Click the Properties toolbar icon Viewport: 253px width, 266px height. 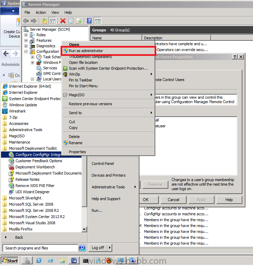point(71,21)
